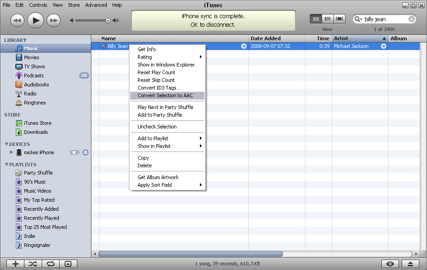The width and height of the screenshot is (427, 270).
Task: Mute via low-volume speaker icon
Action: point(72,20)
